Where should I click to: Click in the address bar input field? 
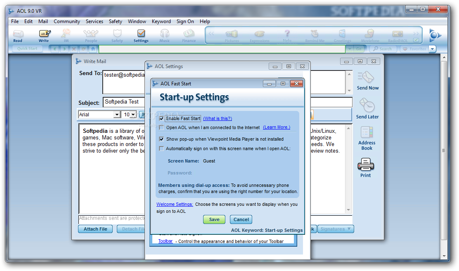coord(222,49)
